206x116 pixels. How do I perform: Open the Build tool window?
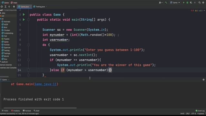pos(36,111)
